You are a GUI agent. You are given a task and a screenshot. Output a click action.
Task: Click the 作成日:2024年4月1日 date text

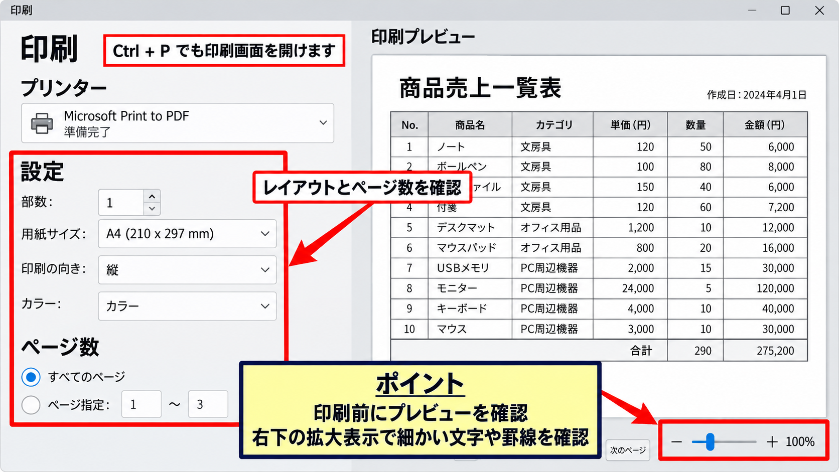757,95
